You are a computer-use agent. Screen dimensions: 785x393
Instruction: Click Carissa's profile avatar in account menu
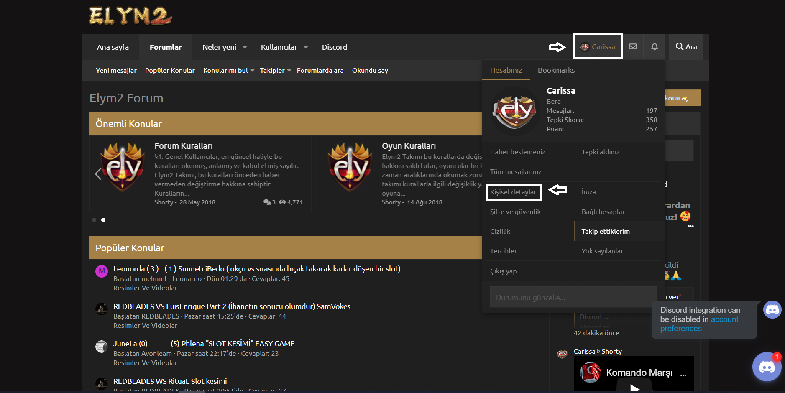point(515,111)
